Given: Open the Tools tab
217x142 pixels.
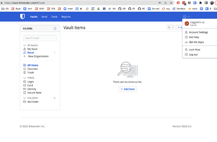Looking at the screenshot, I should click(54, 17).
